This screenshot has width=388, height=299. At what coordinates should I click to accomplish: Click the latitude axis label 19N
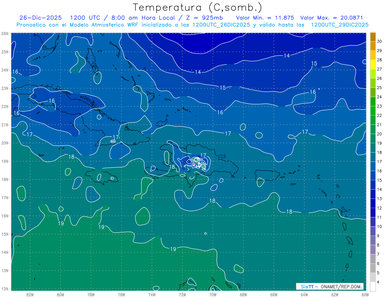[5, 161]
